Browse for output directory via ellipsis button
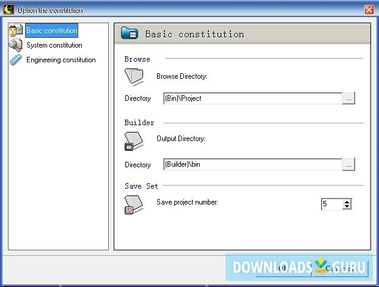 pyautogui.click(x=348, y=164)
